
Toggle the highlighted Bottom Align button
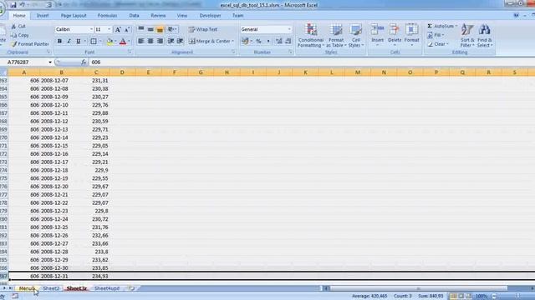160,29
